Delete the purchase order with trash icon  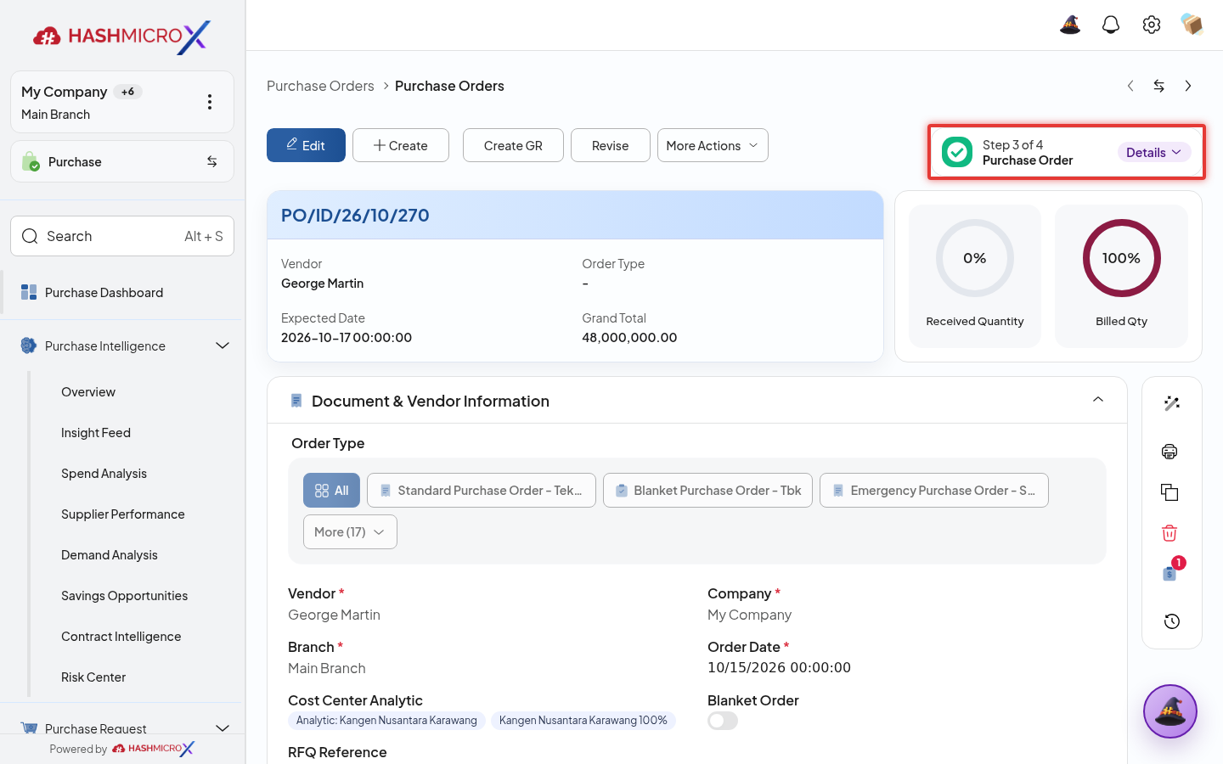1169,533
